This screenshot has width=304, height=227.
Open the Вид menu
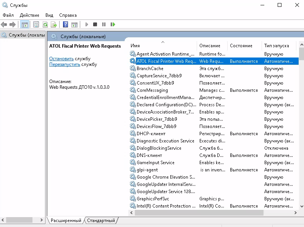49,15
